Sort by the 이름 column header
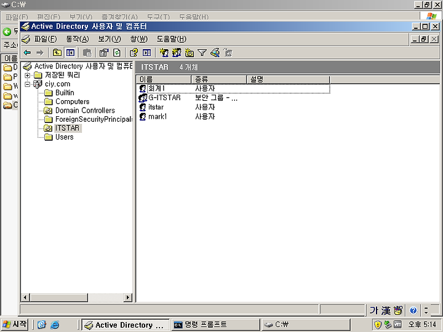This screenshot has height=332, width=443. pyautogui.click(x=164, y=79)
